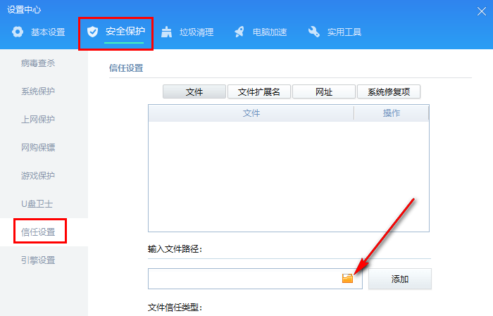Click the rocket icon for 电脑加速
Image resolution: width=493 pixels, height=316 pixels.
[x=239, y=32]
